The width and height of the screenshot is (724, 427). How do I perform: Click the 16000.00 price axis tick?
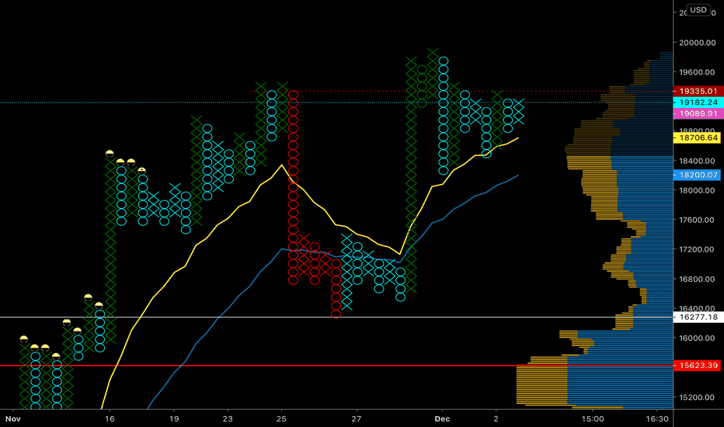coord(697,338)
